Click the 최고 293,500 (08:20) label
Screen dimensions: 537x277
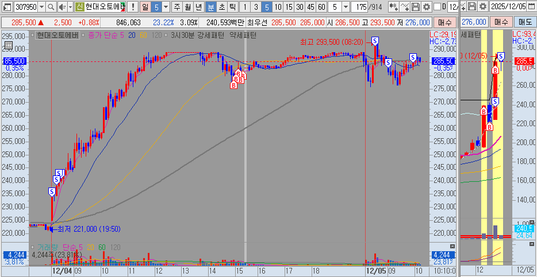point(332,42)
